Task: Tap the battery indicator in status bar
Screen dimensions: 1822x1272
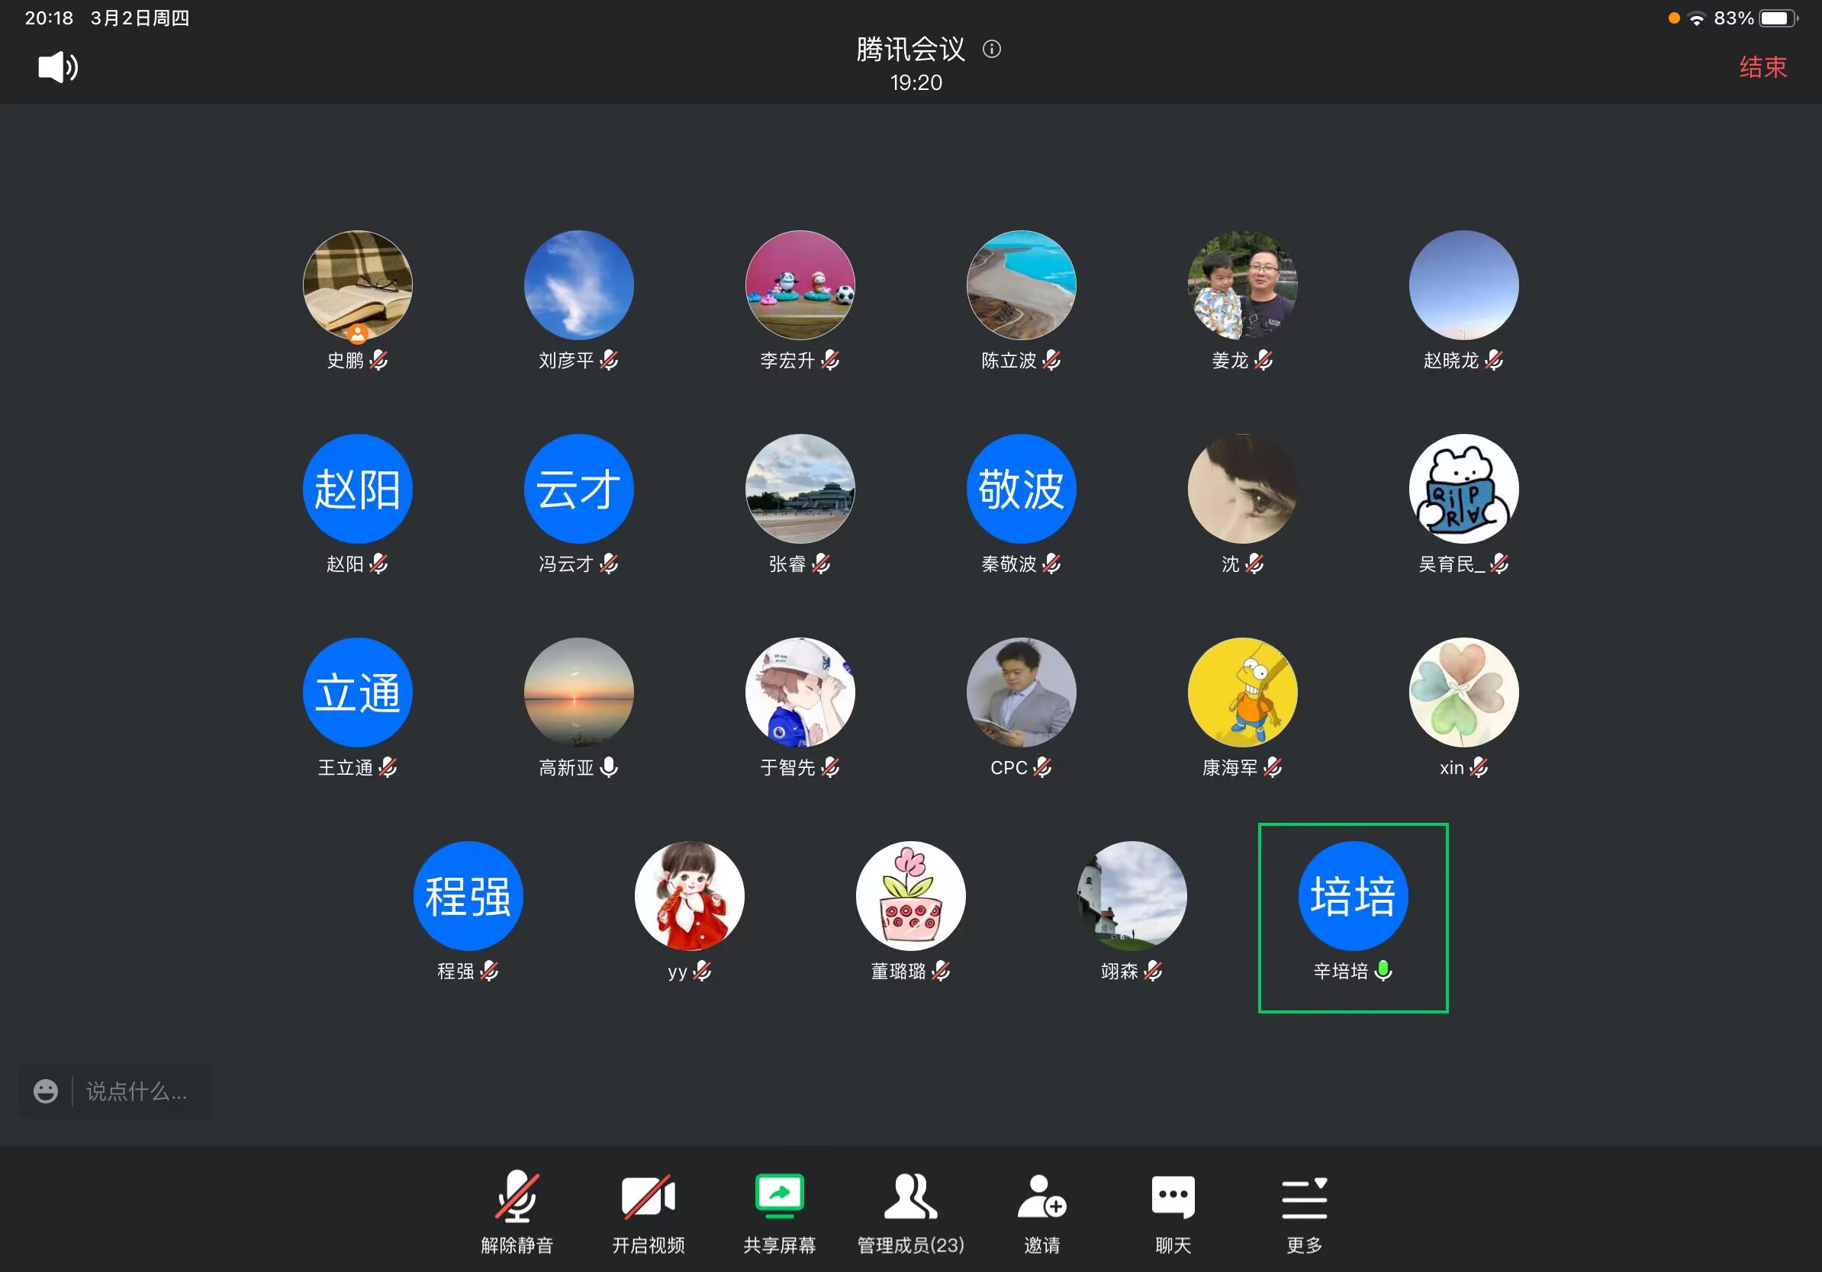Action: [1779, 18]
